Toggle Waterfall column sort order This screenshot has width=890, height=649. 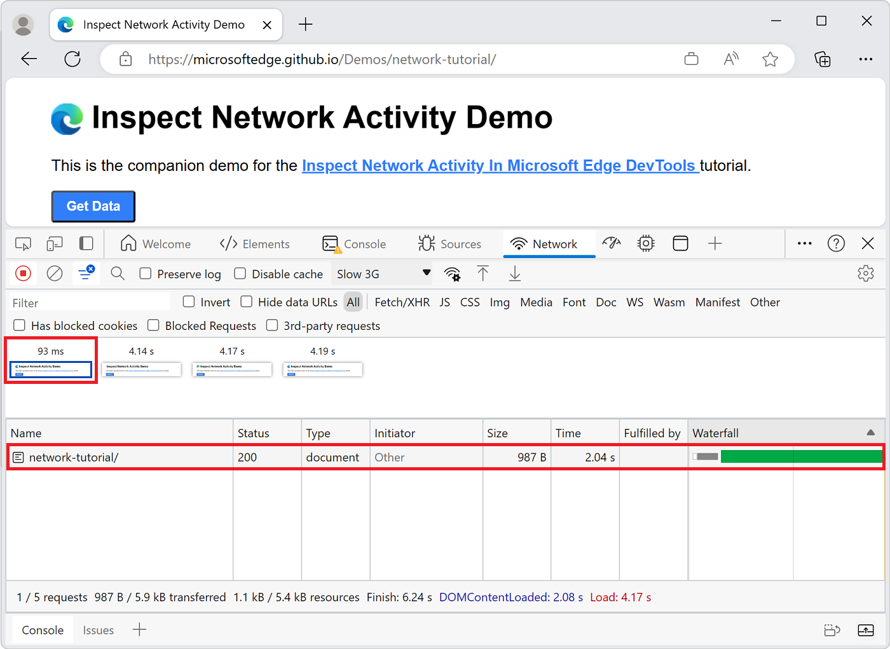(x=870, y=432)
